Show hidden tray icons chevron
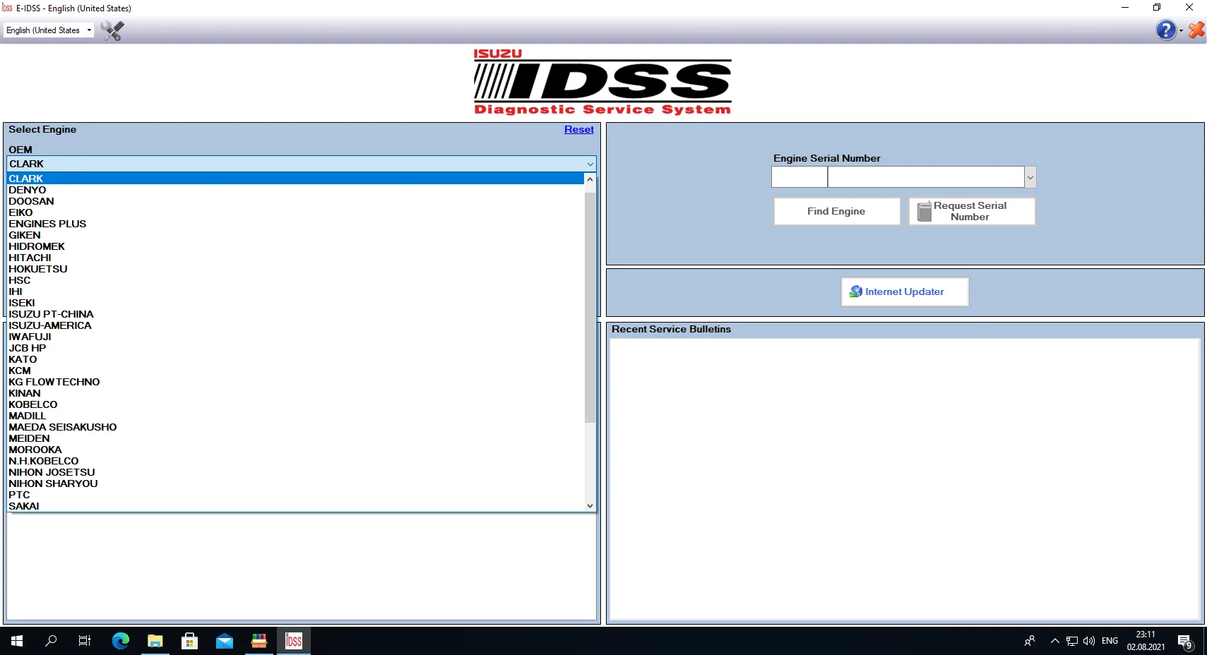This screenshot has width=1207, height=655. 1054,641
